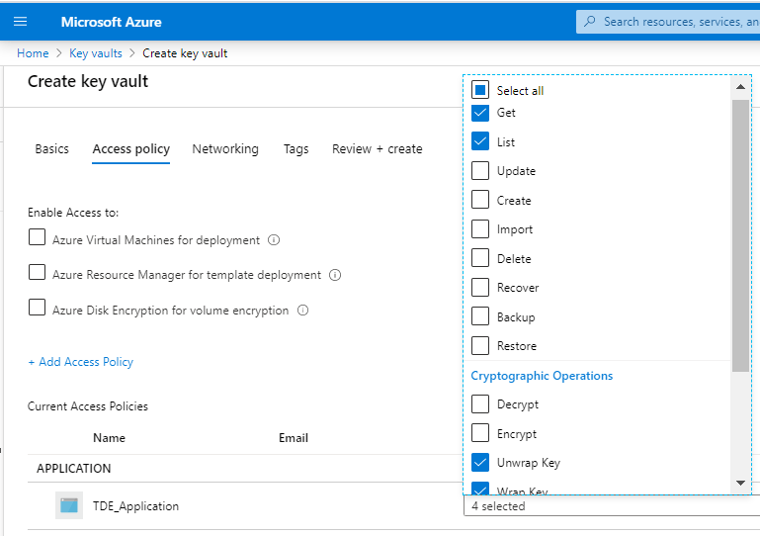Enable Azure Virtual Machines for deployment
Image resolution: width=760 pixels, height=536 pixels.
(x=37, y=237)
